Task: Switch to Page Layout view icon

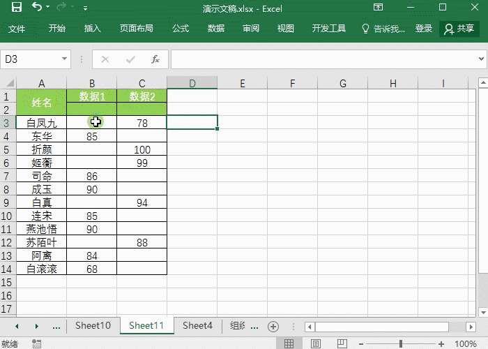Action: click(315, 343)
